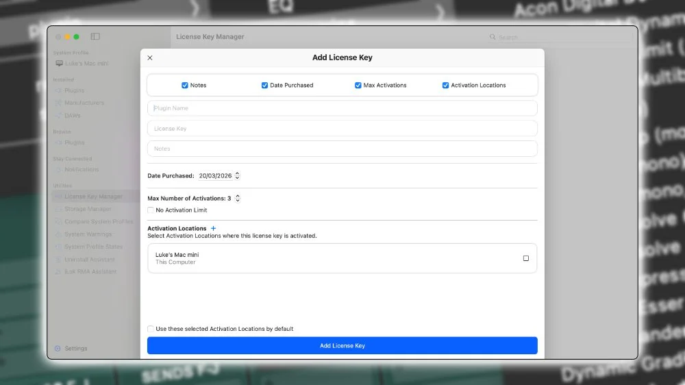Uncheck the Max Activations option
This screenshot has height=385, width=685.
tap(358, 85)
